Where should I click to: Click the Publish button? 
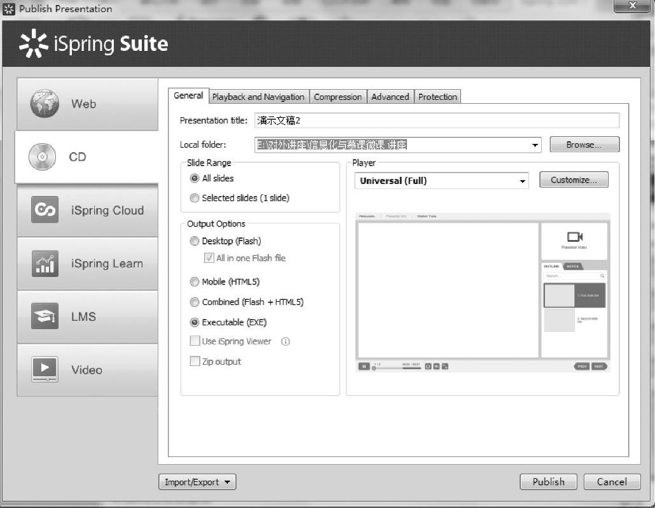[x=548, y=482]
